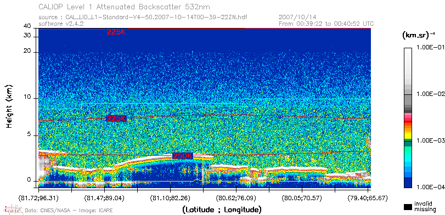Click the '(Latitude ; Longitude)' axis label
Viewport: 445px width, 215px height.
[x=222, y=210]
